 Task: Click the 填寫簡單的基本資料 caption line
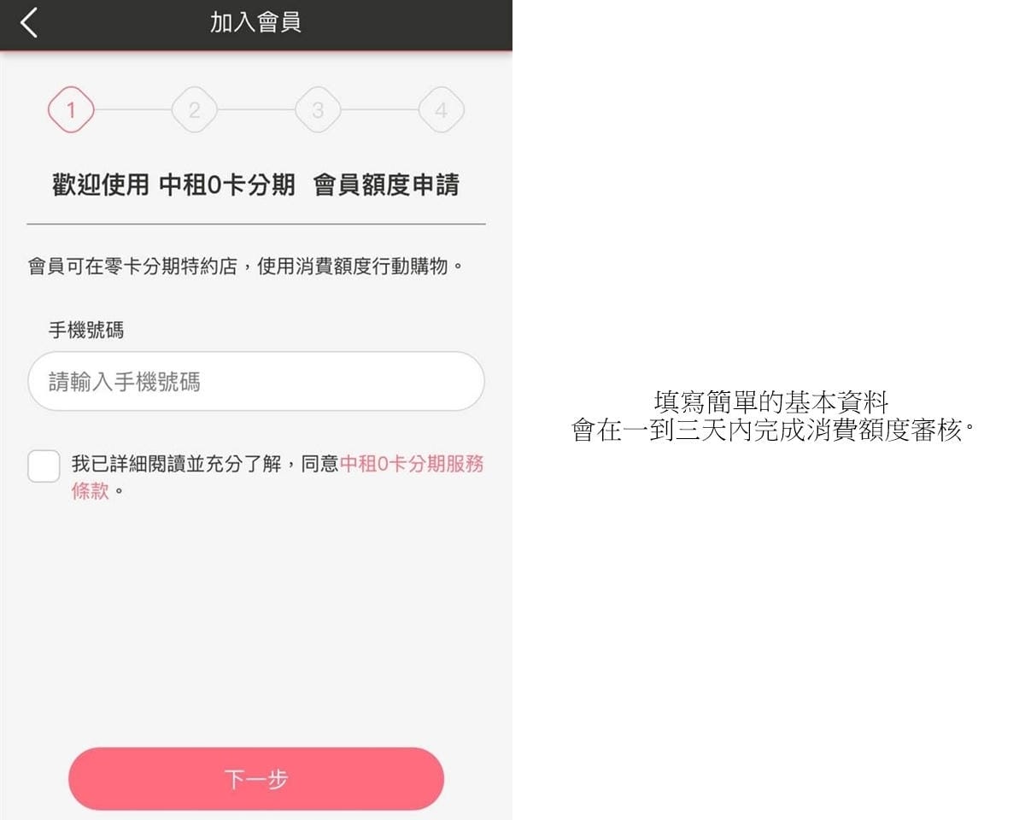click(771, 402)
